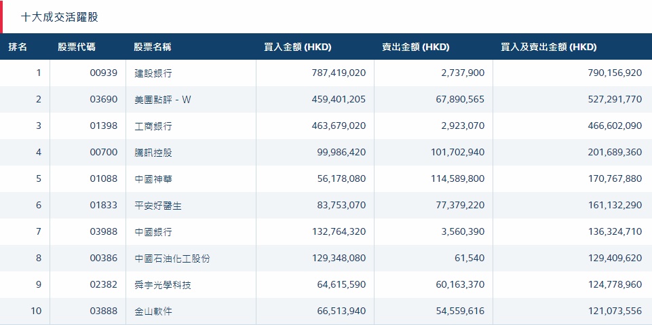Select buy amount 129,348,080

point(339,258)
